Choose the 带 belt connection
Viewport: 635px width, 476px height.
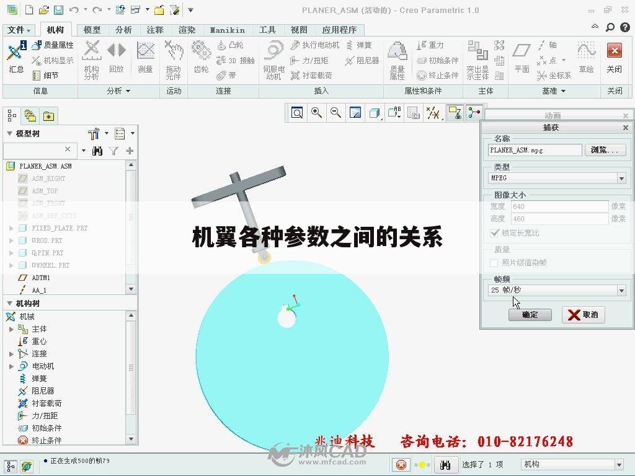click(x=226, y=75)
